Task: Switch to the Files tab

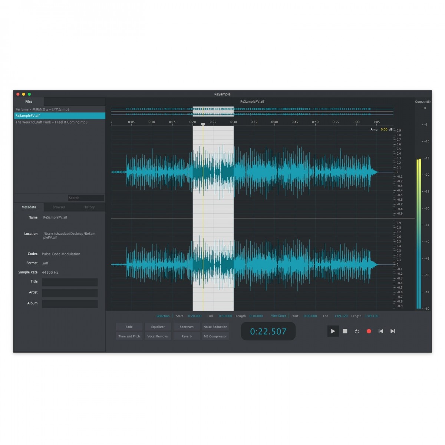Action: tap(29, 101)
